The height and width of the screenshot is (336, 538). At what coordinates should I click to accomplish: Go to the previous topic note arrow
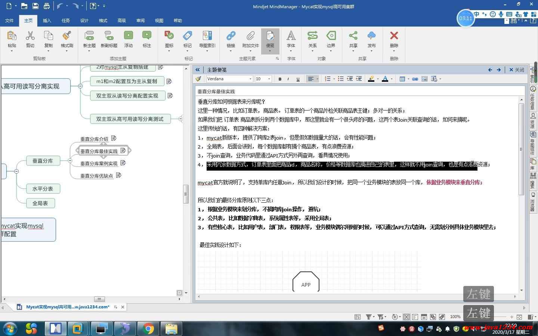click(490, 70)
